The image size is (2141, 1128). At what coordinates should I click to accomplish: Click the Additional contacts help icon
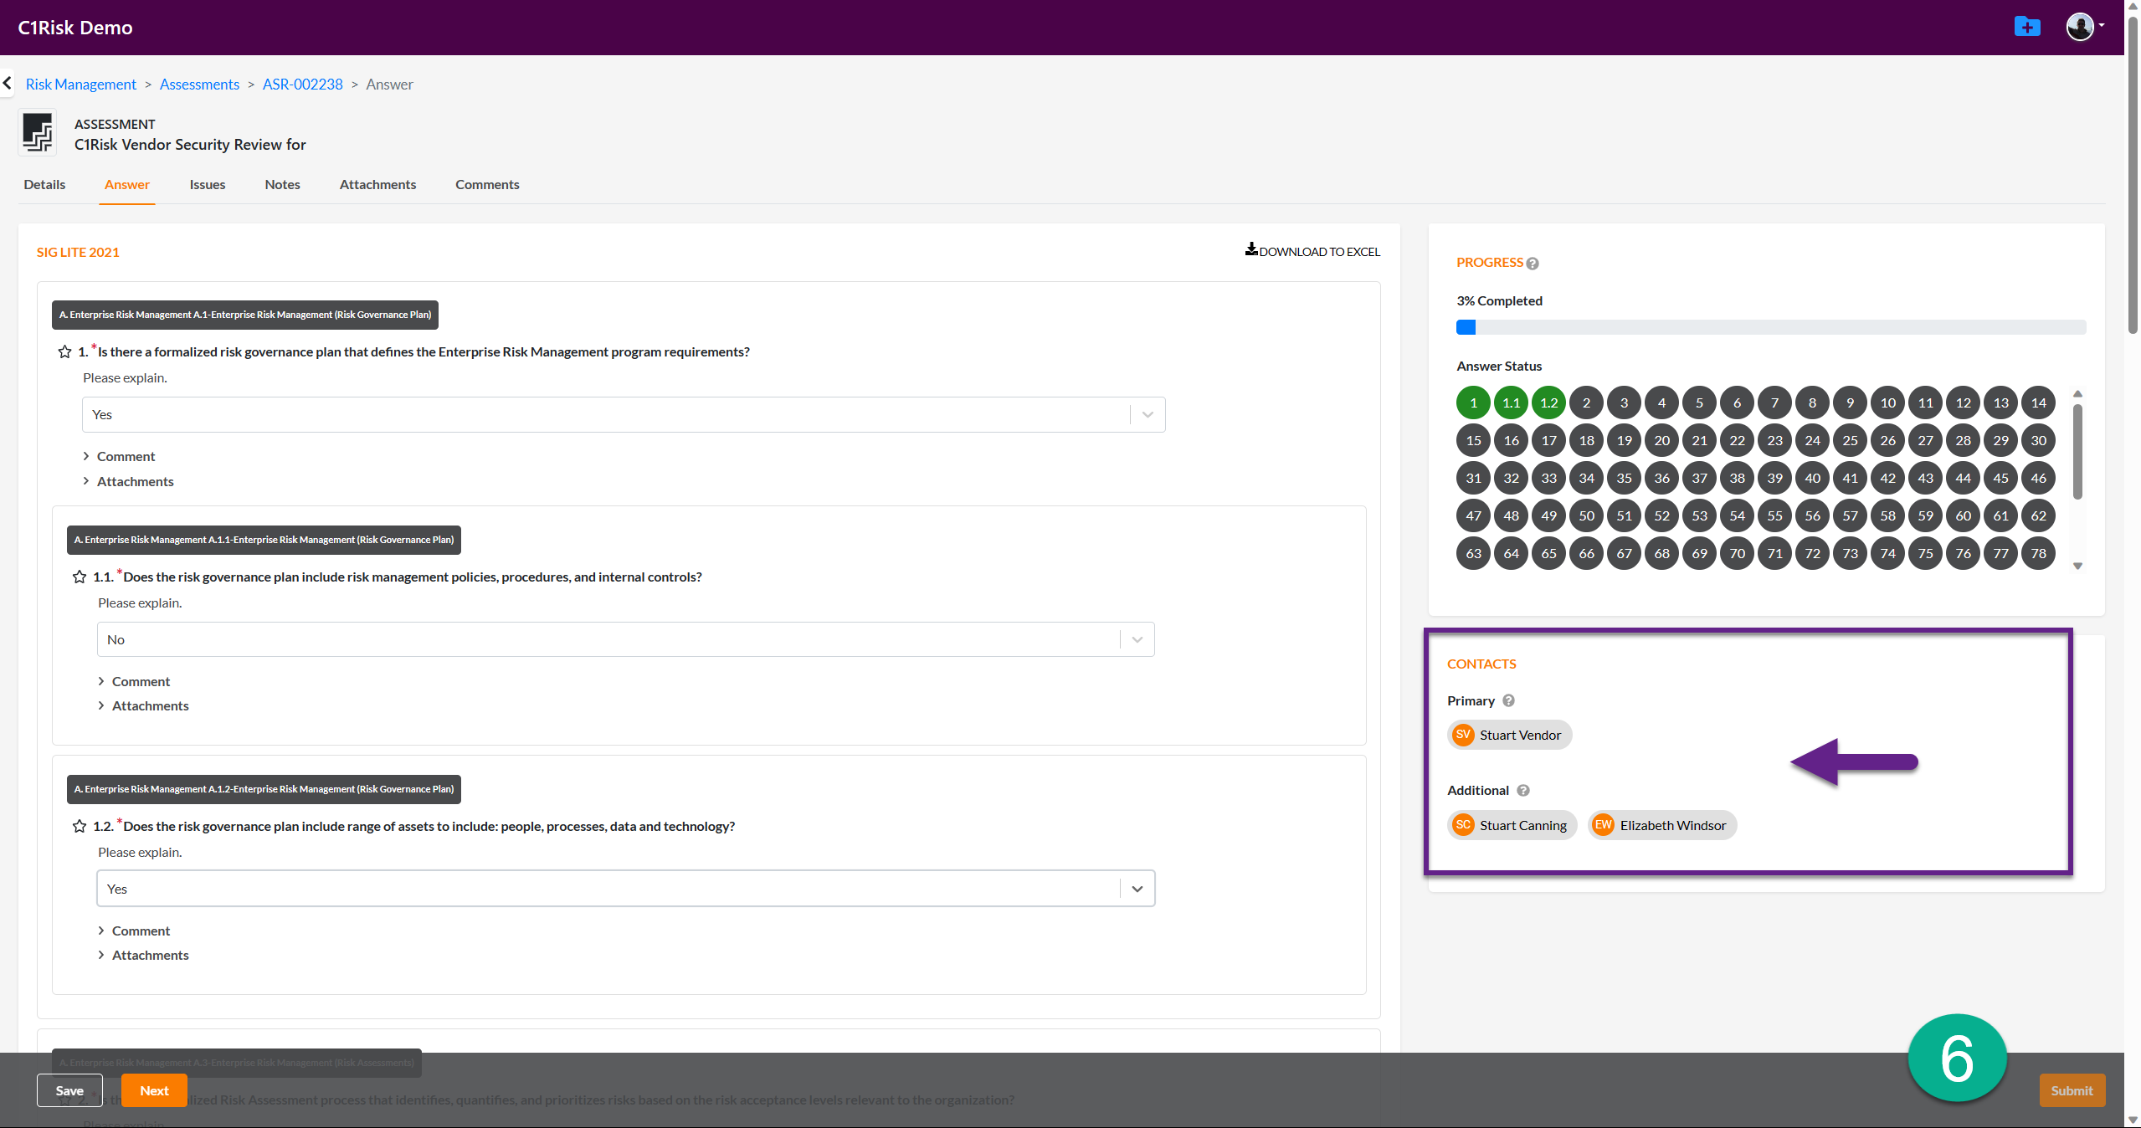click(1523, 790)
